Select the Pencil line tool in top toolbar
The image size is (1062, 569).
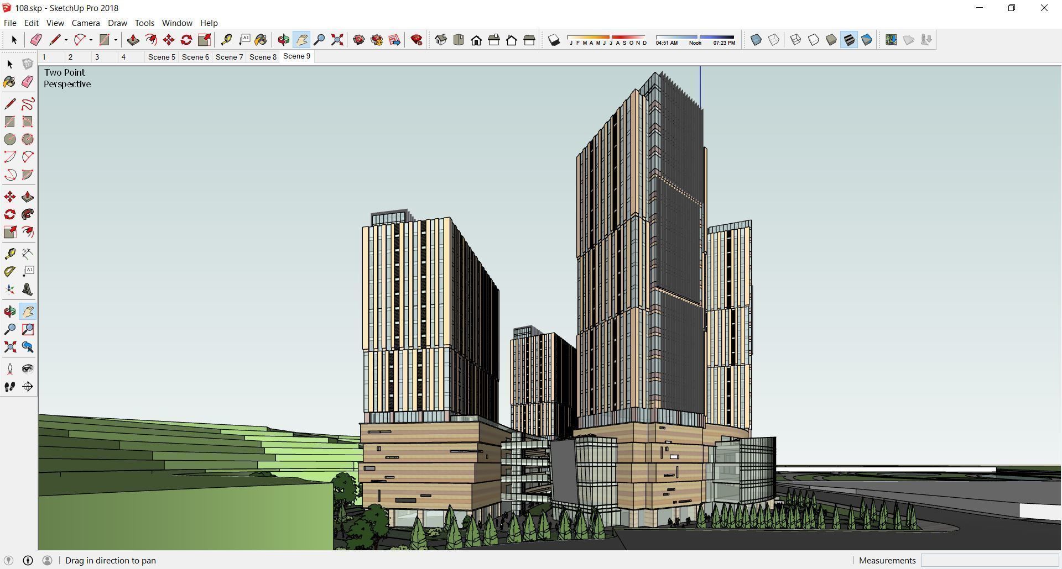click(x=54, y=40)
